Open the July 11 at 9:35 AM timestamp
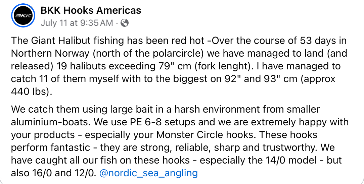The image size is (364, 184). click(x=77, y=23)
